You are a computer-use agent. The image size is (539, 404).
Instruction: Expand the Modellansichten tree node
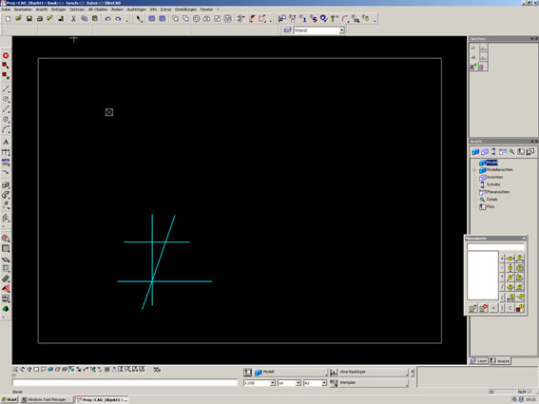474,170
